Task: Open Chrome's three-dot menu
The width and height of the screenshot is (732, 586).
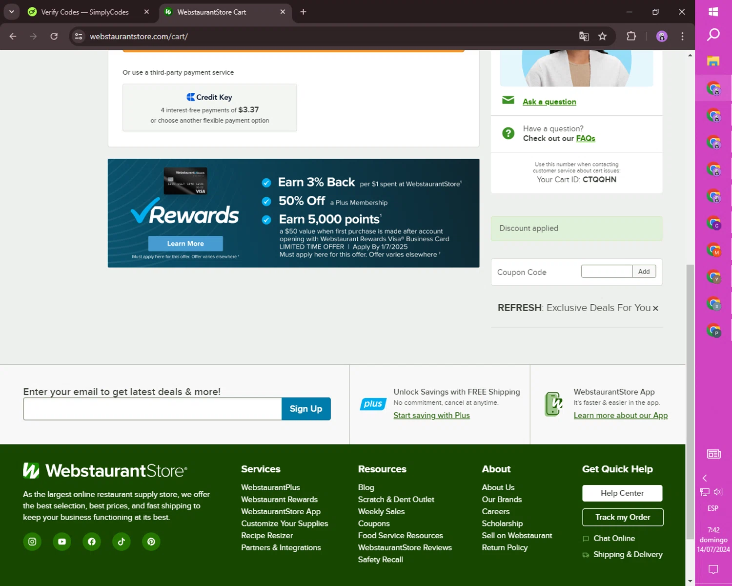Action: (682, 36)
